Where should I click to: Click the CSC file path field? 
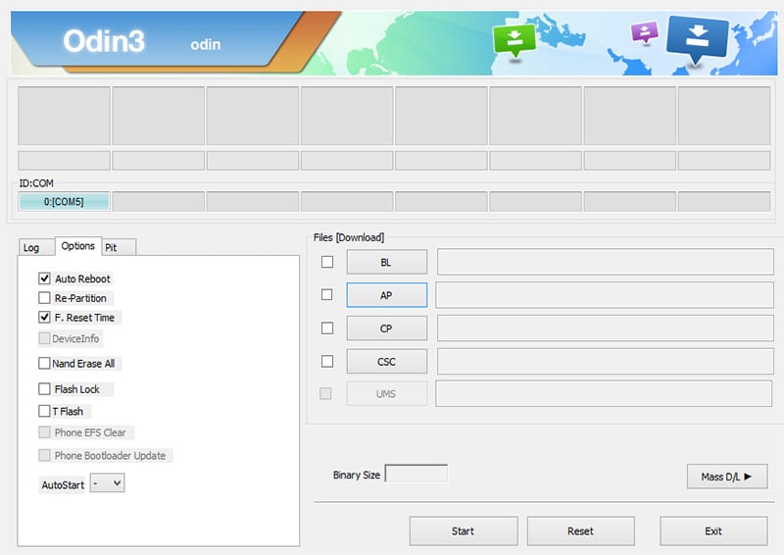click(606, 361)
